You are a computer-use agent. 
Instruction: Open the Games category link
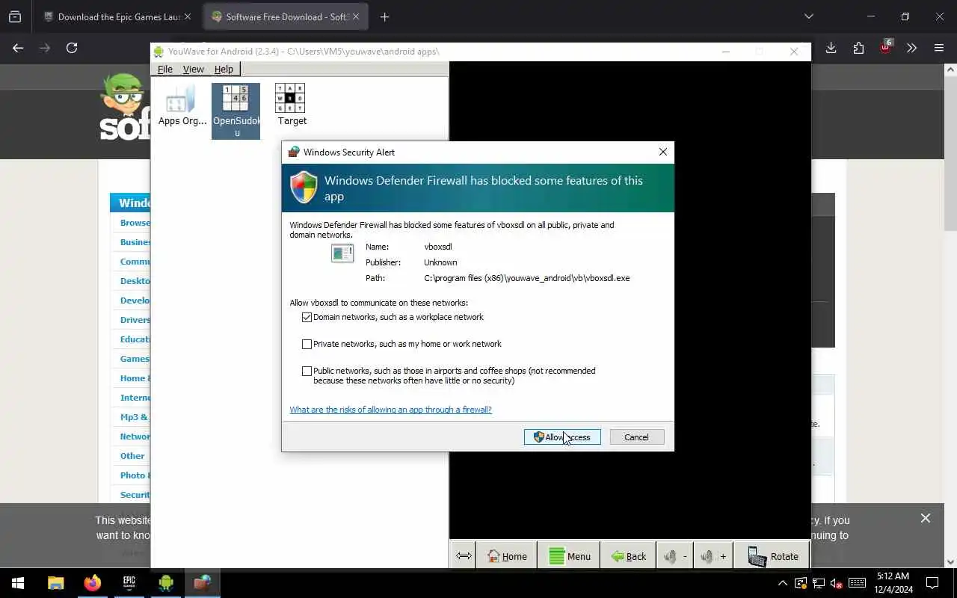click(135, 359)
